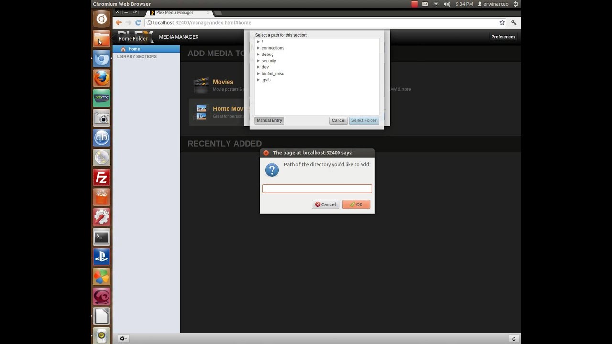Bookmark this page with star icon
The width and height of the screenshot is (612, 344).
click(502, 22)
